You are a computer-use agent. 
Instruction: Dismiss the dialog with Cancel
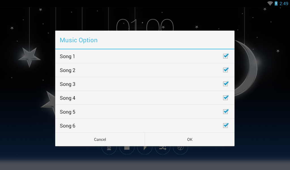100,139
